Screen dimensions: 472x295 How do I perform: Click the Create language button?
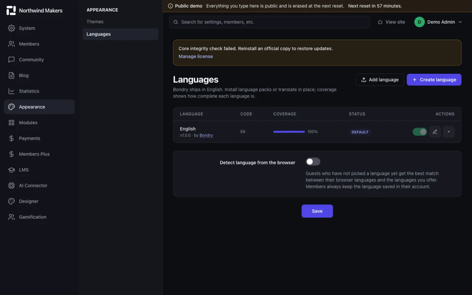pos(434,80)
